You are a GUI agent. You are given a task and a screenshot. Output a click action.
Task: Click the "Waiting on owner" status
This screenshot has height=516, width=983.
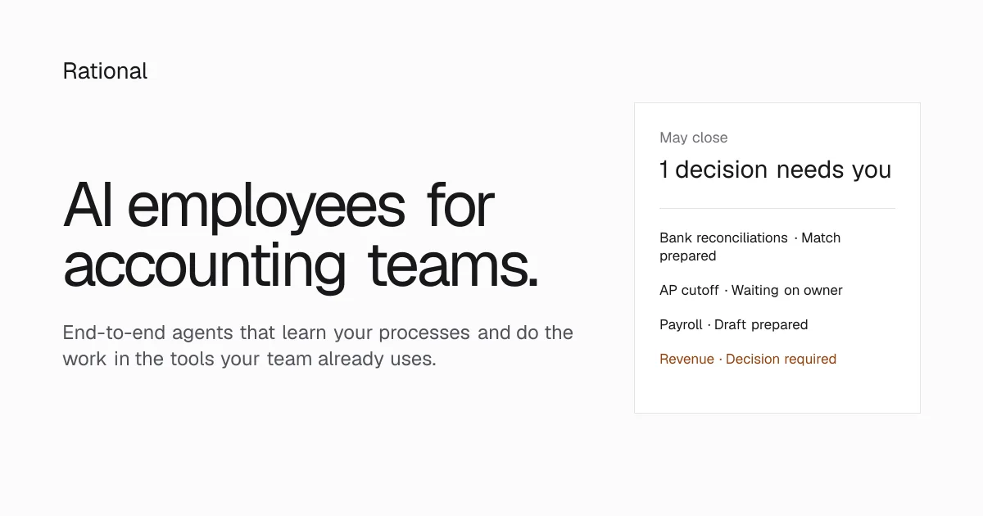[786, 290]
